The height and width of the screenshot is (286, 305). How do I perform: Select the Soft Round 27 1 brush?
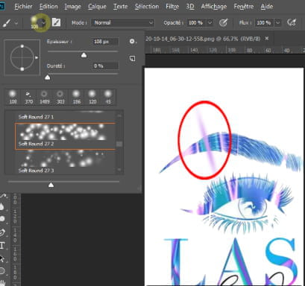coord(66,116)
